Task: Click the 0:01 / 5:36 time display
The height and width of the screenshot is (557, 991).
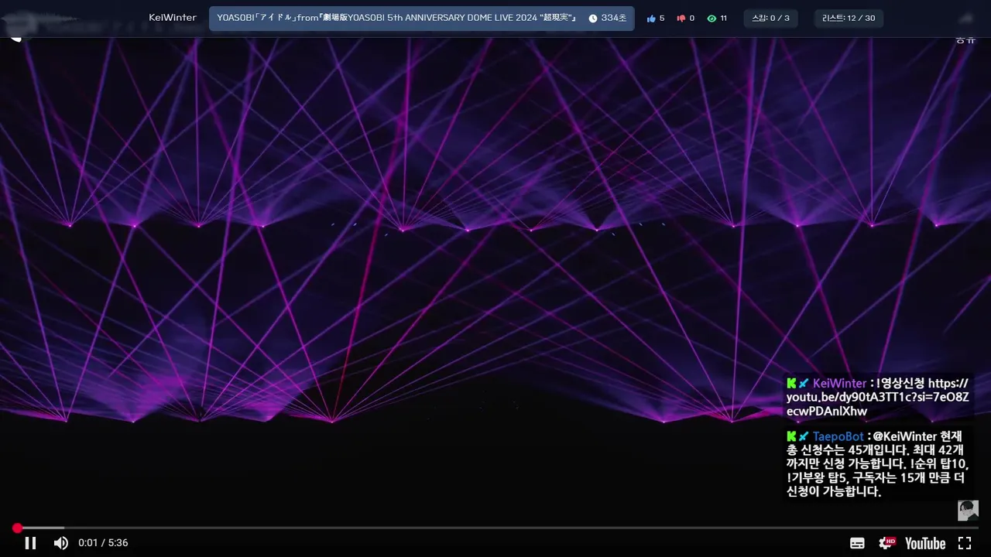Action: [103, 543]
